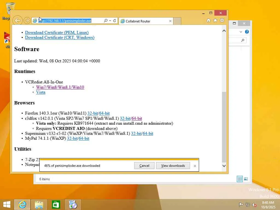Expand the ribbon chevron in Explorer window
Image resolution: width=280 pixels, height=210 pixels.
pyautogui.click(x=241, y=32)
